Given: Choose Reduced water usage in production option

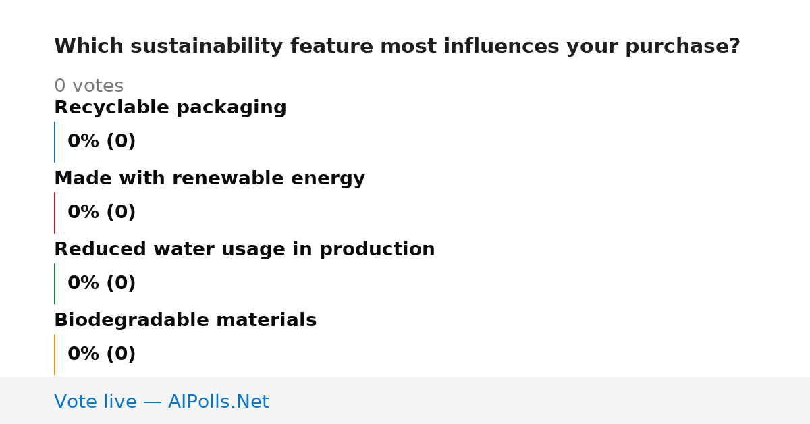Looking at the screenshot, I should pyautogui.click(x=244, y=250).
